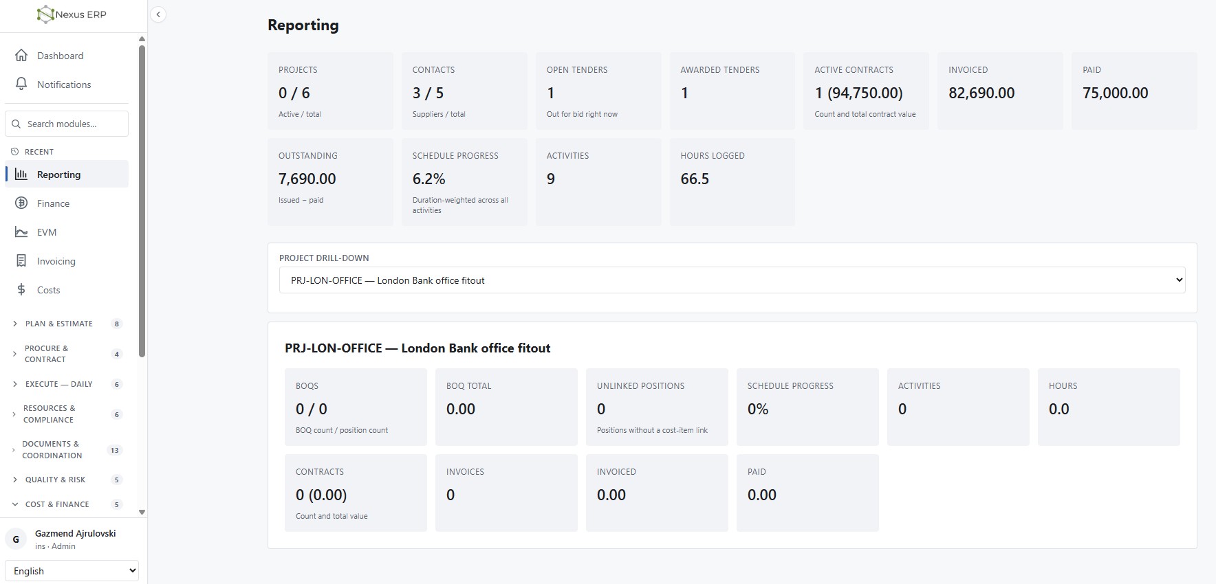The height and width of the screenshot is (584, 1216).
Task: Click the Search modules input field
Action: pos(67,124)
